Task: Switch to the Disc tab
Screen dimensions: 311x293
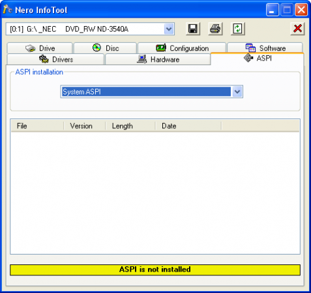Action: [106, 48]
